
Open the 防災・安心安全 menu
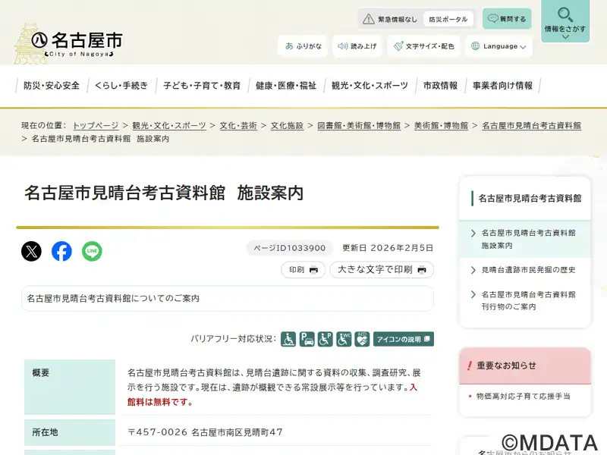51,86
